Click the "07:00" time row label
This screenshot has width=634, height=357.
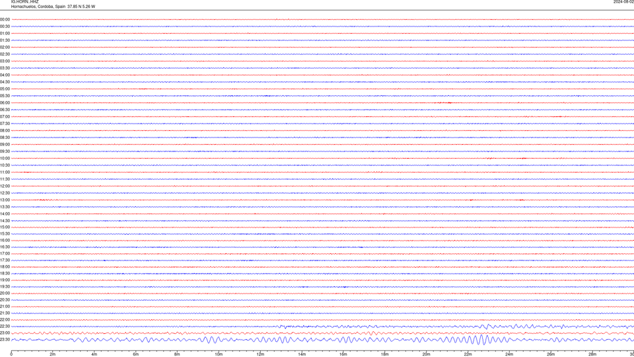(5, 116)
